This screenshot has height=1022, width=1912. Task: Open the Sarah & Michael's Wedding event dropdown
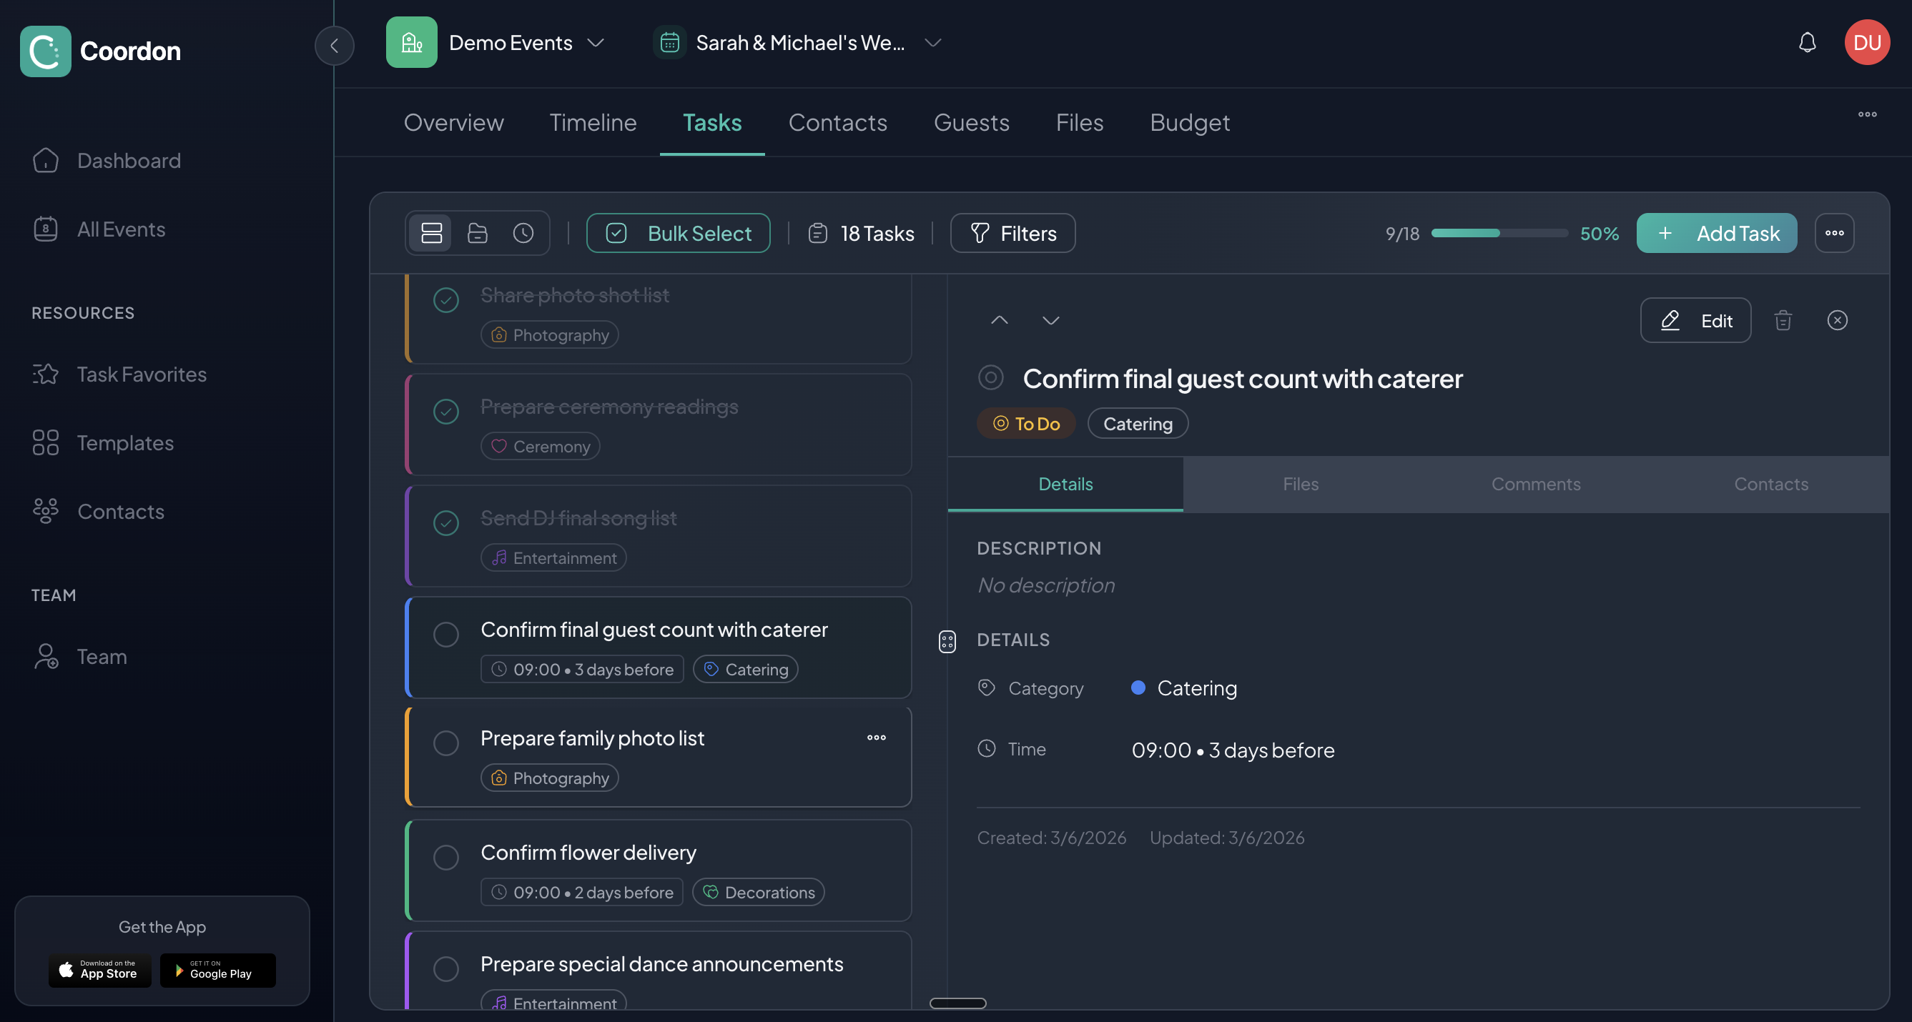tap(933, 42)
